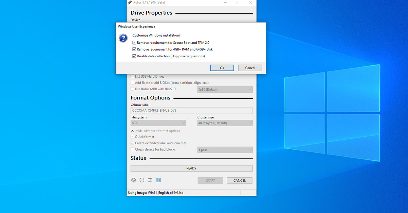Open the 0x80 (Default) BIOS ID dropdown
The width and height of the screenshot is (408, 213).
point(225,90)
